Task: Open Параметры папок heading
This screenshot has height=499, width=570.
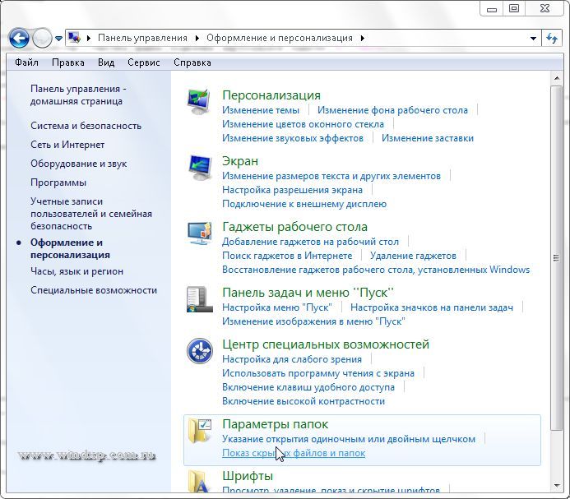Action: [276, 424]
